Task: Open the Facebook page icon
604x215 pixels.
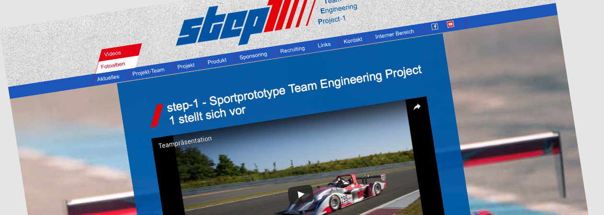Action: click(434, 27)
